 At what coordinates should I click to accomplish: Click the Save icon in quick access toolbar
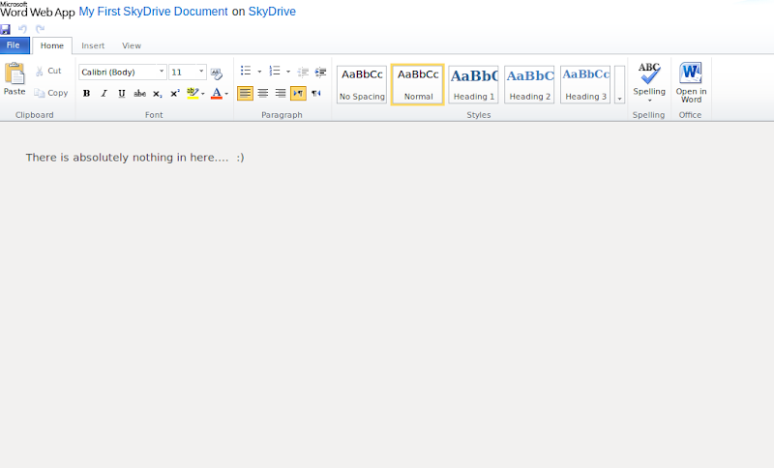click(x=6, y=29)
